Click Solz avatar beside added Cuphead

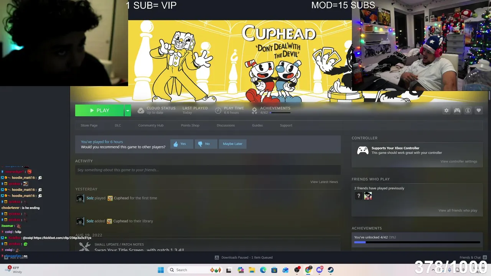[x=80, y=221]
